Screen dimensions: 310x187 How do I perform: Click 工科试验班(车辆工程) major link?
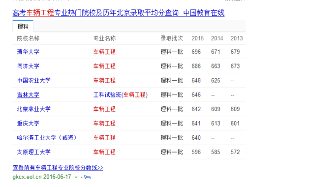[x=121, y=95]
